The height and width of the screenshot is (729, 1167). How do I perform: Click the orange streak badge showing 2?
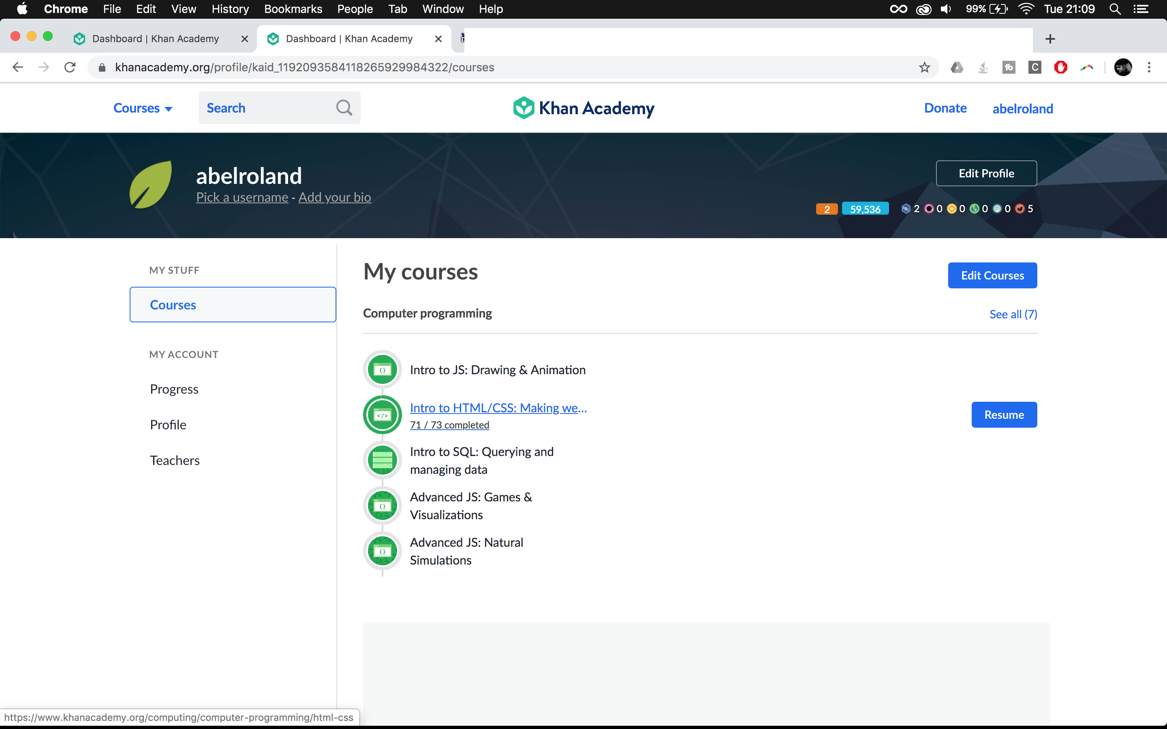coord(827,209)
